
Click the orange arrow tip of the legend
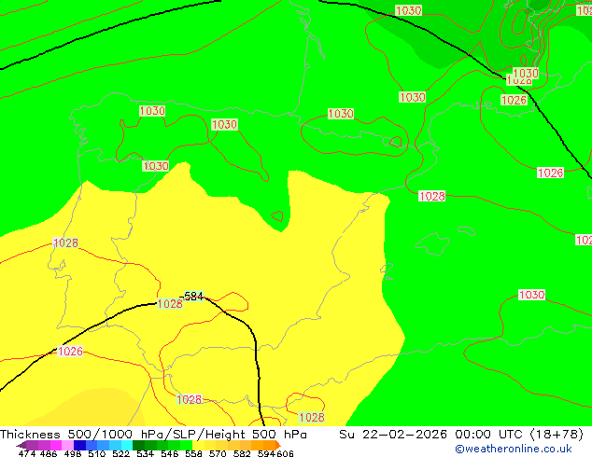[278, 445]
